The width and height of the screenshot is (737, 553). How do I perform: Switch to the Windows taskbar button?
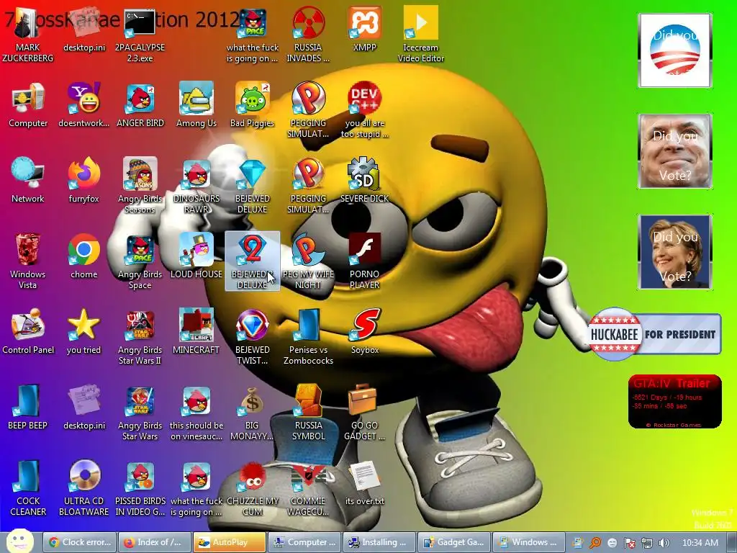529,542
